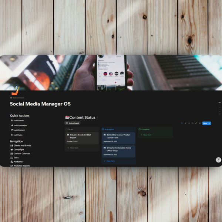Image resolution: width=222 pixels, height=222 pixels.
Task: Click the checklist icon beside Tasks link
Action: click(x=11, y=158)
